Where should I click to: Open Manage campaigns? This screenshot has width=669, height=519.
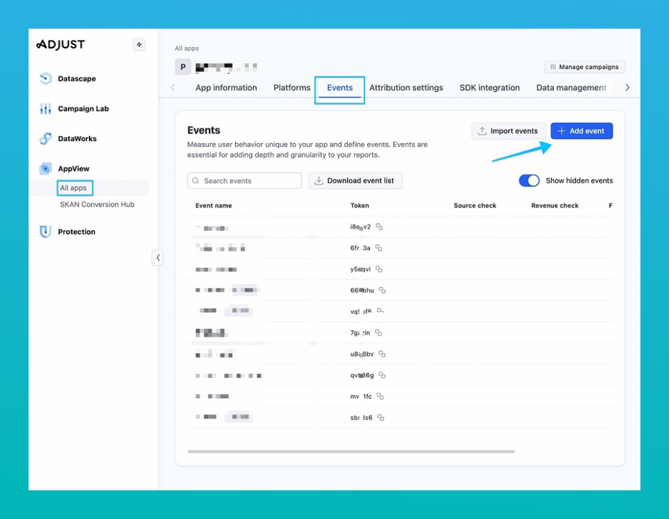584,67
